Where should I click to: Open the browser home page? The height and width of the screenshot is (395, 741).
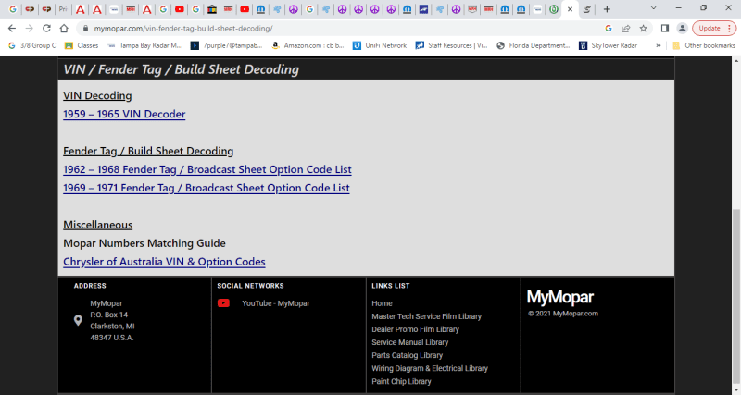[64, 29]
